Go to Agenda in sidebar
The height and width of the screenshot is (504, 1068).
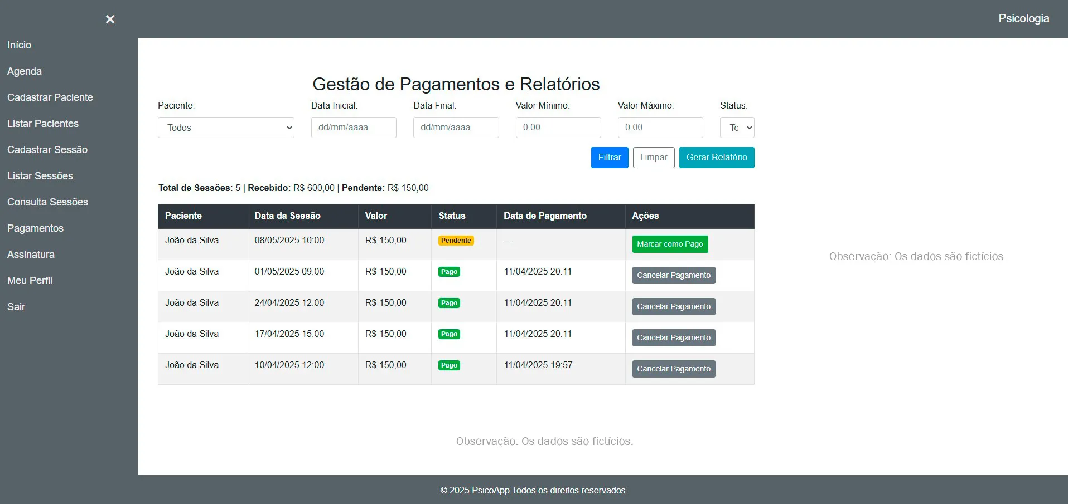25,71
